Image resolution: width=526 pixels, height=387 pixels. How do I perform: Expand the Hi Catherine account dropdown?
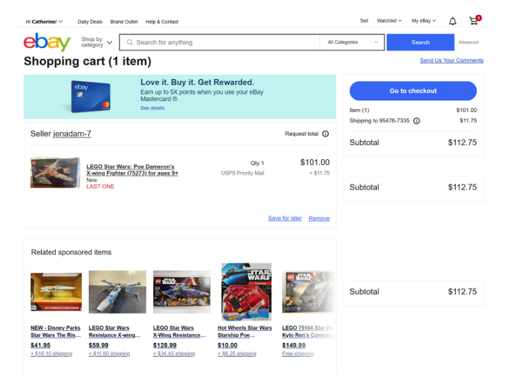(44, 22)
